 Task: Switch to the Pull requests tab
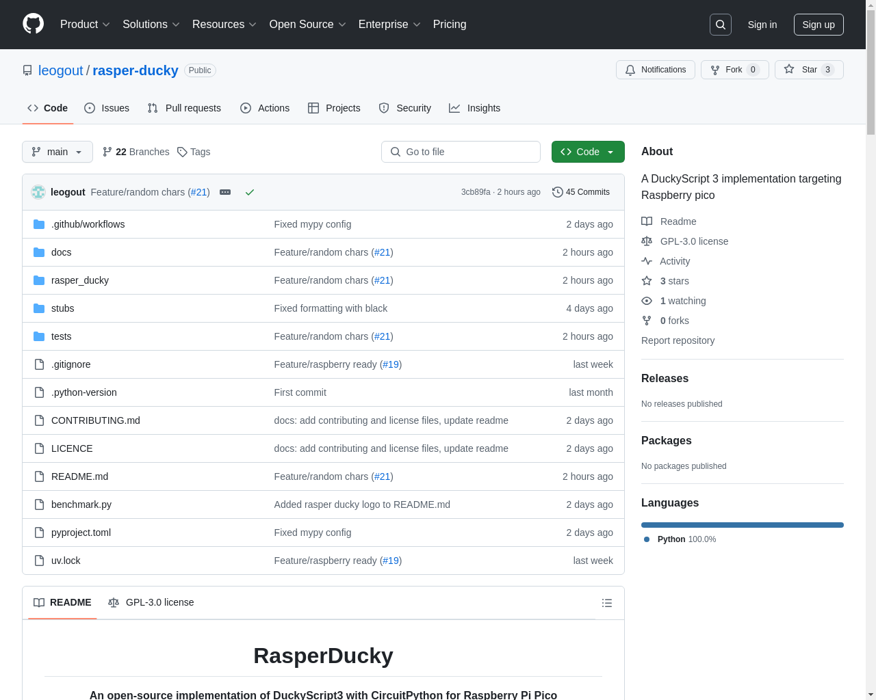coord(184,108)
